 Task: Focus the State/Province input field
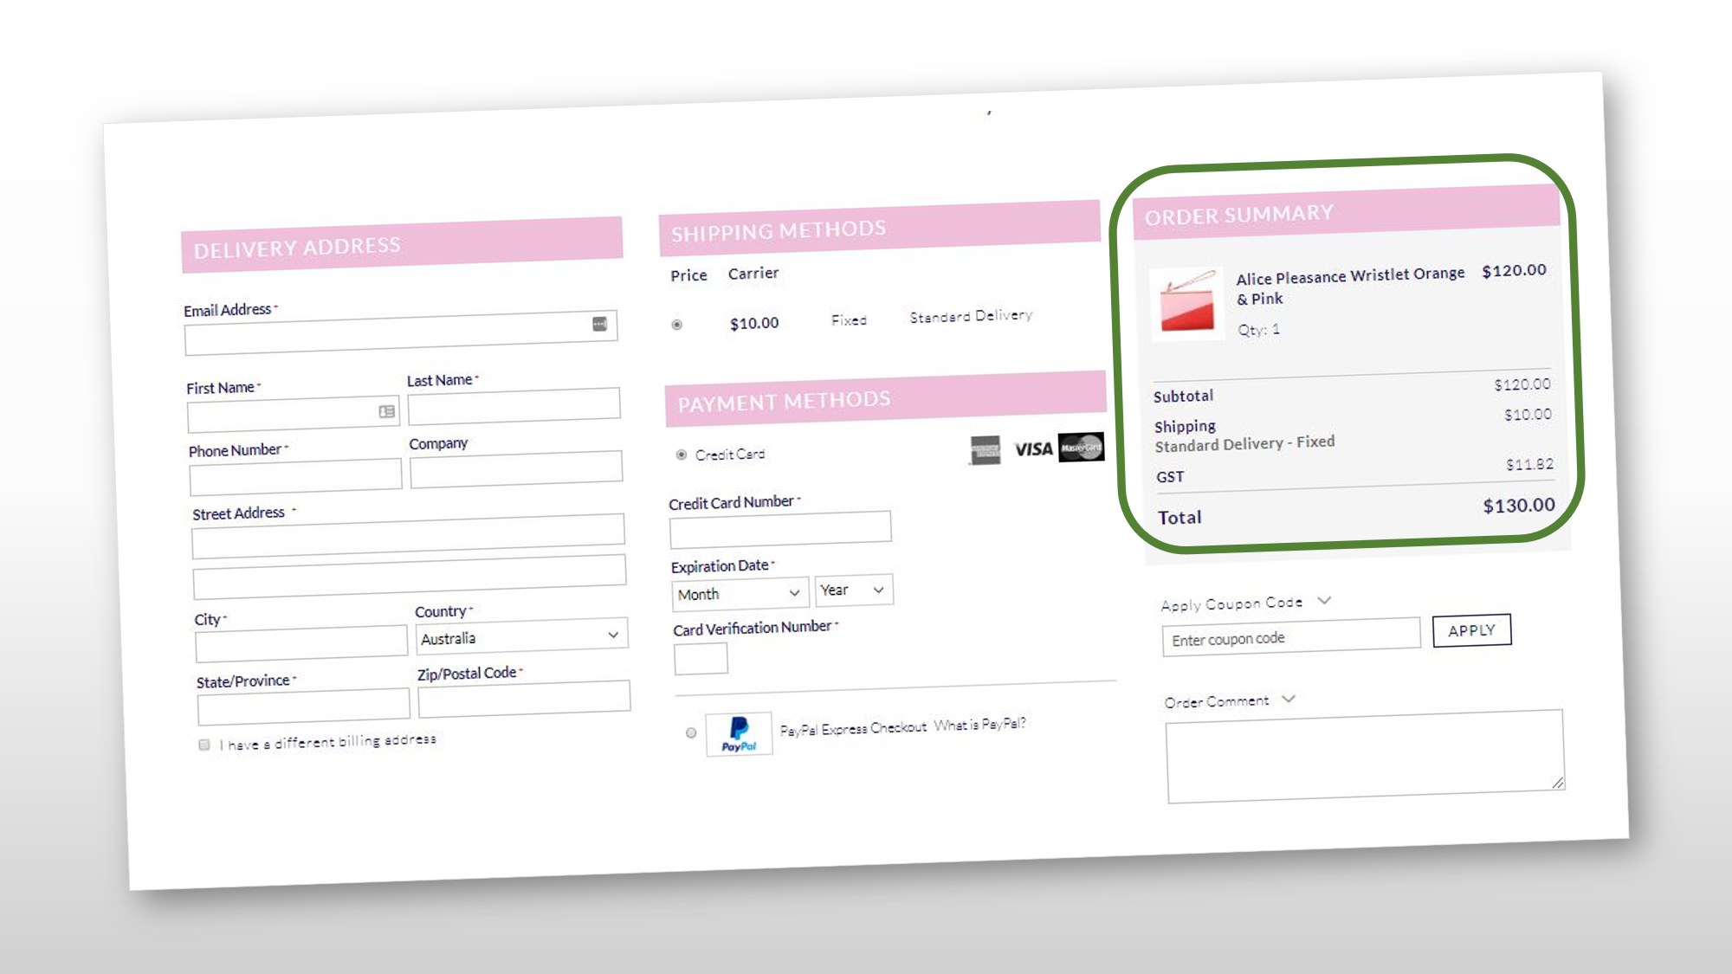303,706
